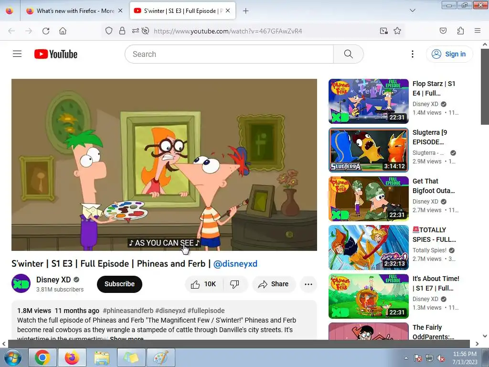Go forward in browser history
Screen dimensions: 489x367
[29, 31]
